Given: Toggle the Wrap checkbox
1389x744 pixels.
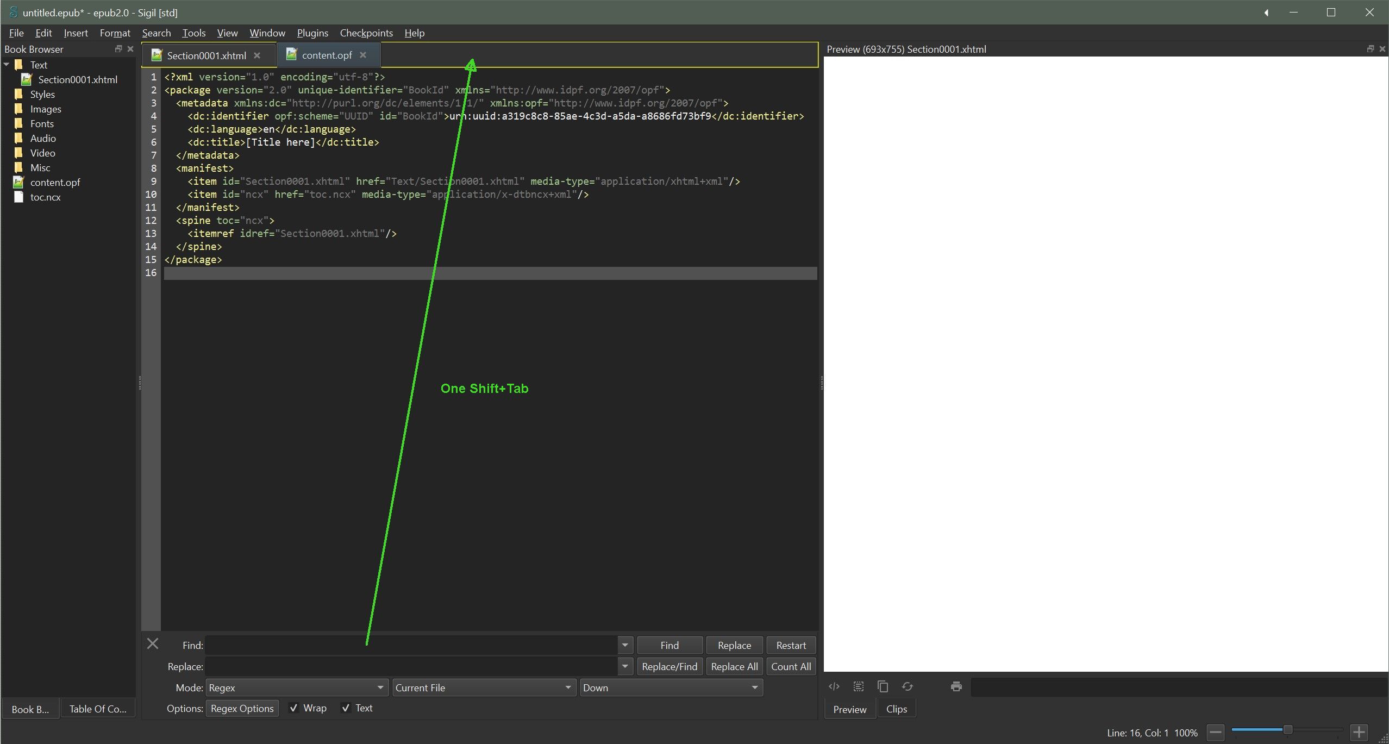Looking at the screenshot, I should [293, 708].
